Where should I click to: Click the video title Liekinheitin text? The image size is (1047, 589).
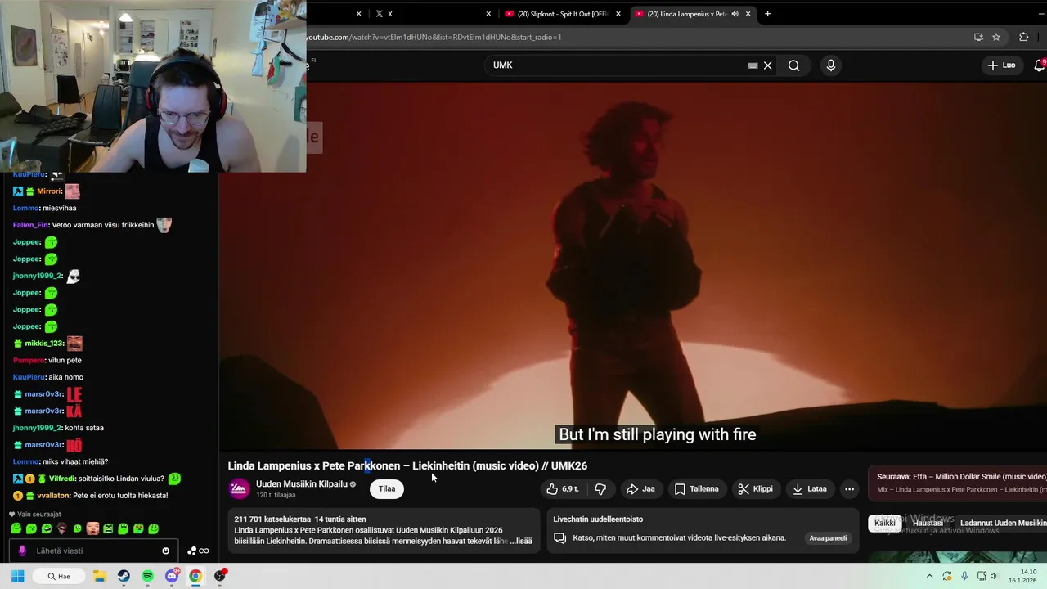click(441, 466)
